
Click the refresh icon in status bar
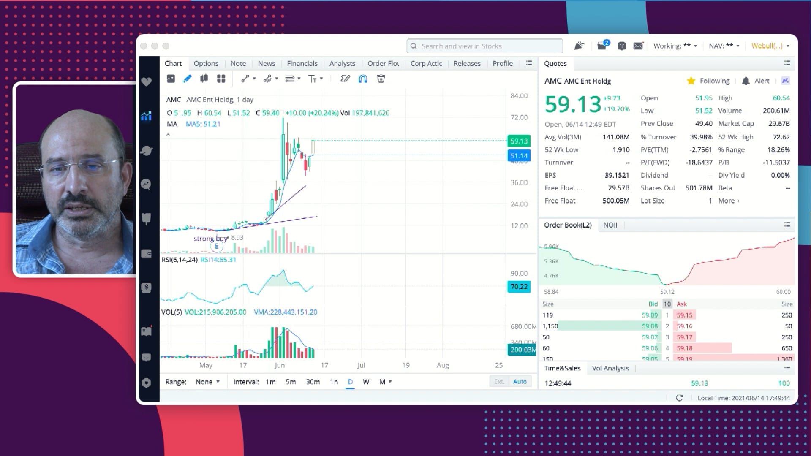pos(679,398)
